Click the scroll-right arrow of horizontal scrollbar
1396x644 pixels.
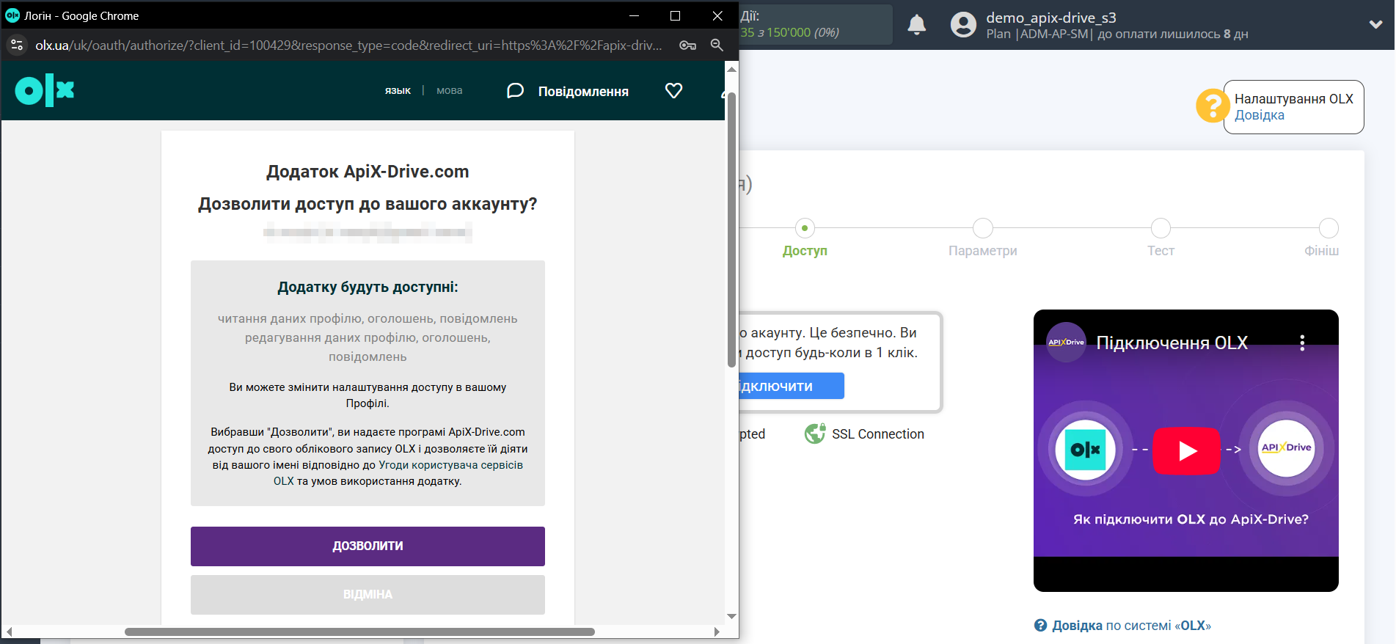pyautogui.click(x=717, y=632)
